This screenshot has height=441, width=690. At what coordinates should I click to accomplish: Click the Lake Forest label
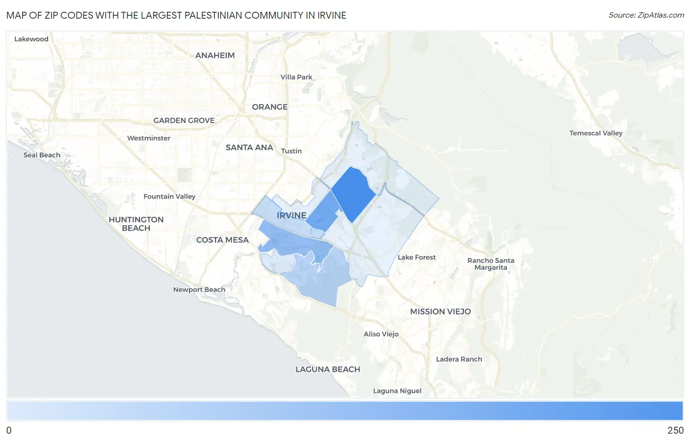[x=417, y=257]
